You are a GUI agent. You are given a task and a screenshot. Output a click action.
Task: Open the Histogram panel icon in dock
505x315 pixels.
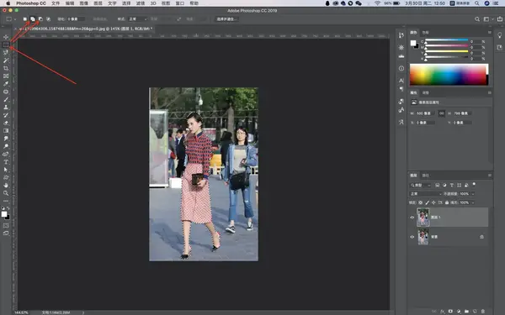click(x=401, y=56)
